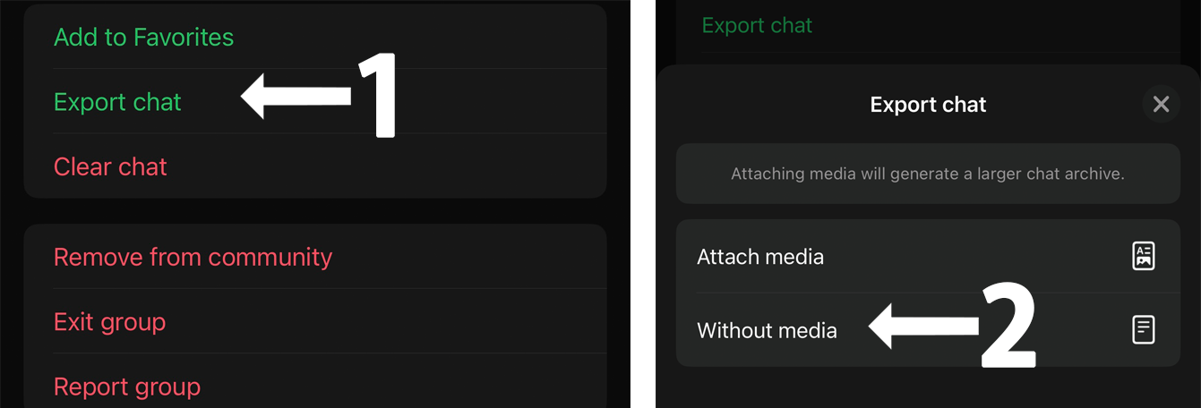The width and height of the screenshot is (1201, 408).
Task: Choose the Without media option label
Action: click(767, 330)
